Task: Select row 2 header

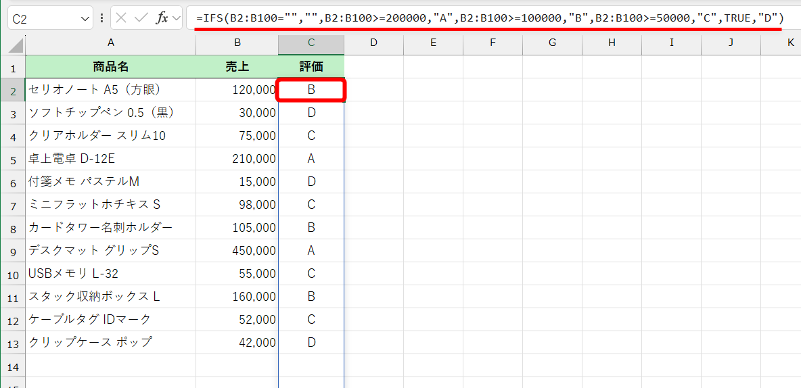Action: pyautogui.click(x=13, y=90)
